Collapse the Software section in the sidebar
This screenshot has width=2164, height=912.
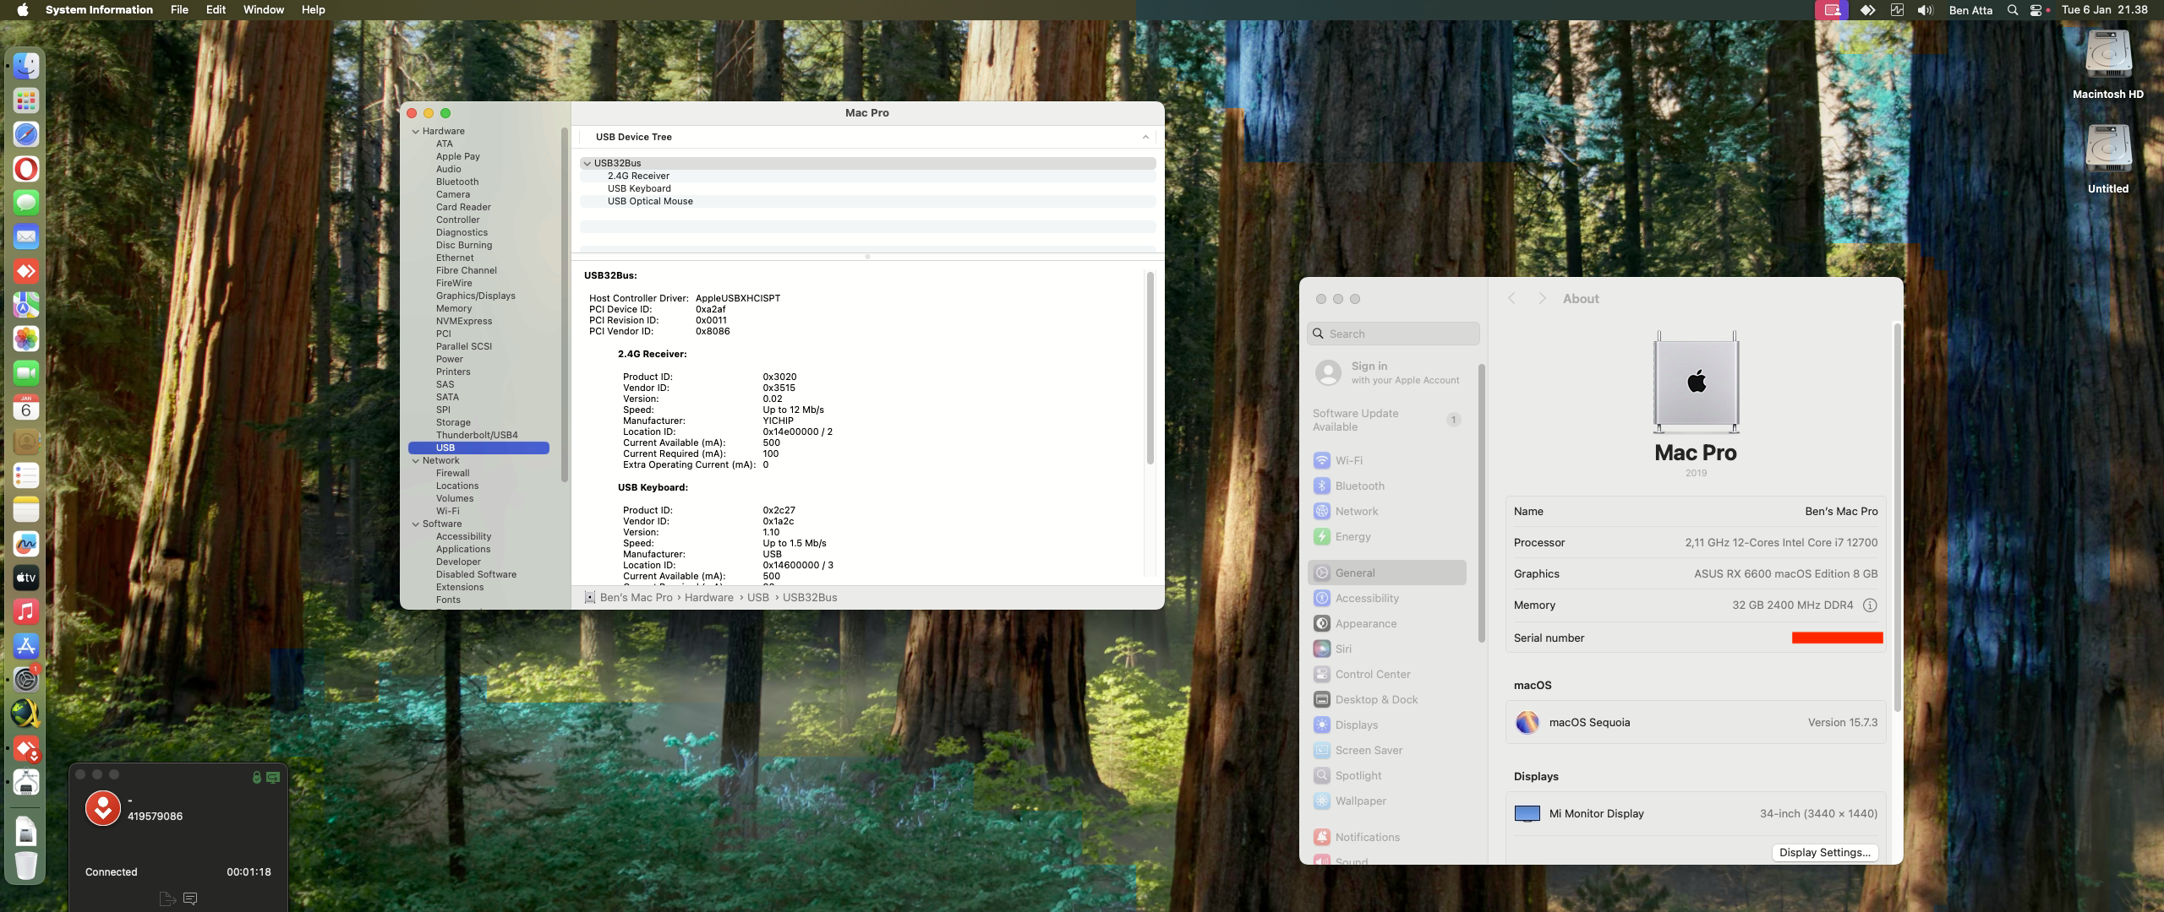(x=416, y=524)
